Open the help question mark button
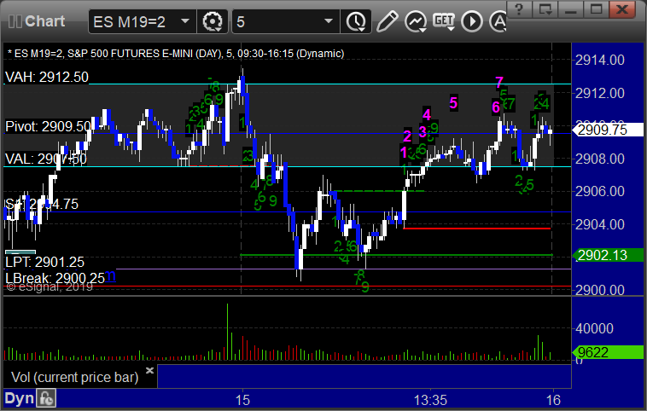This screenshot has height=411, width=647. (520, 9)
